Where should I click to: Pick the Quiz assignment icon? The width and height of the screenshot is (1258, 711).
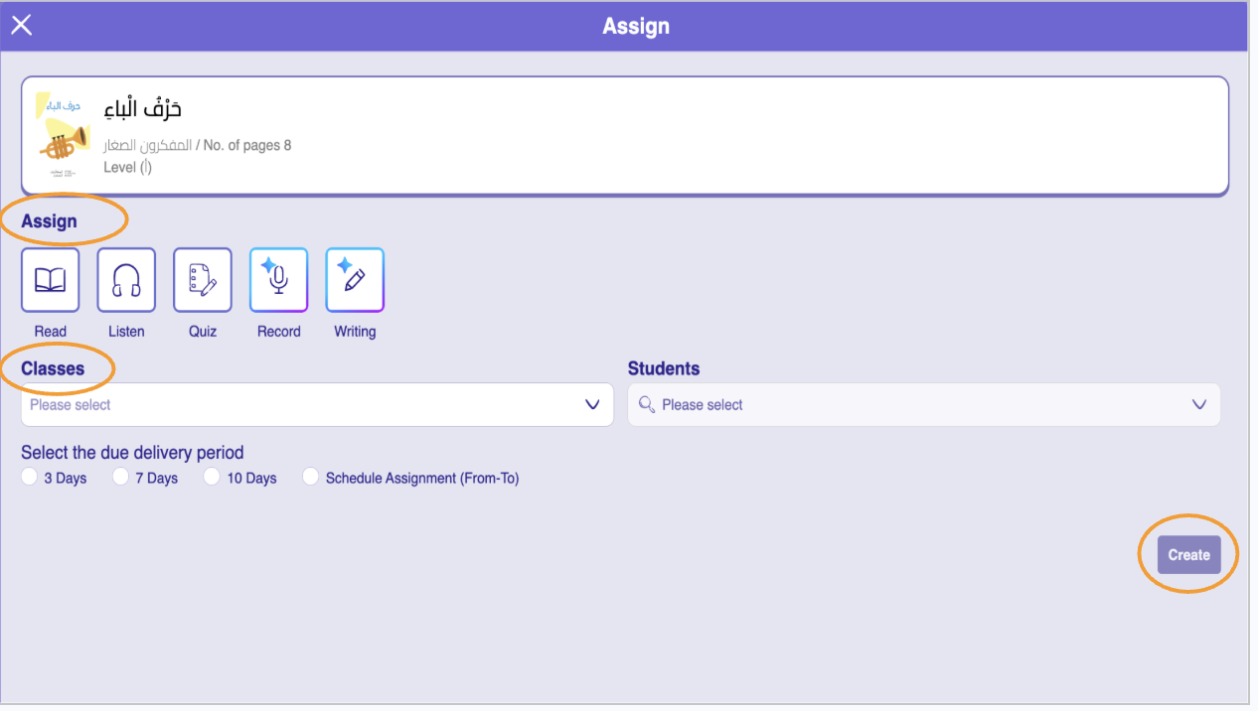[x=203, y=280]
